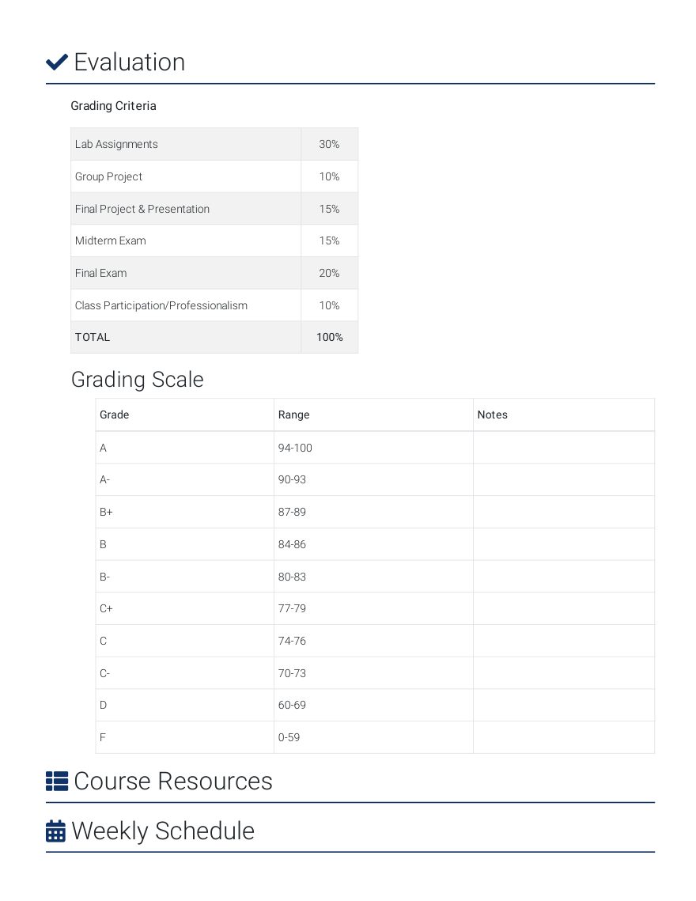
Task: Click the Grading Criteria label
Action: point(113,106)
